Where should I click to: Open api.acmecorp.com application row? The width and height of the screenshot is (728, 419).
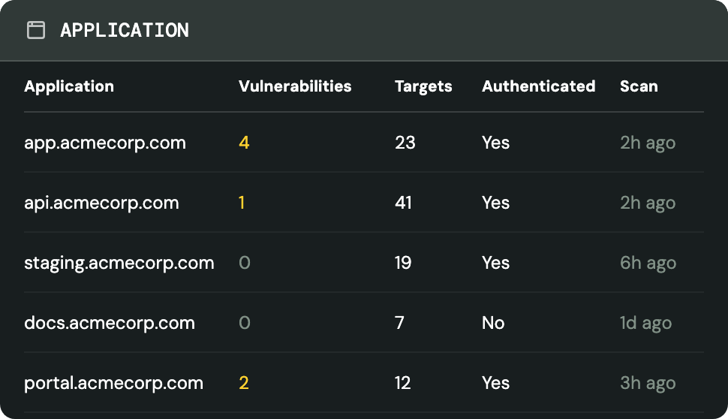[x=364, y=202]
